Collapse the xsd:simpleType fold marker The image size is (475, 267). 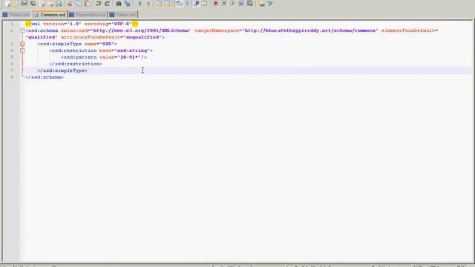(22, 44)
